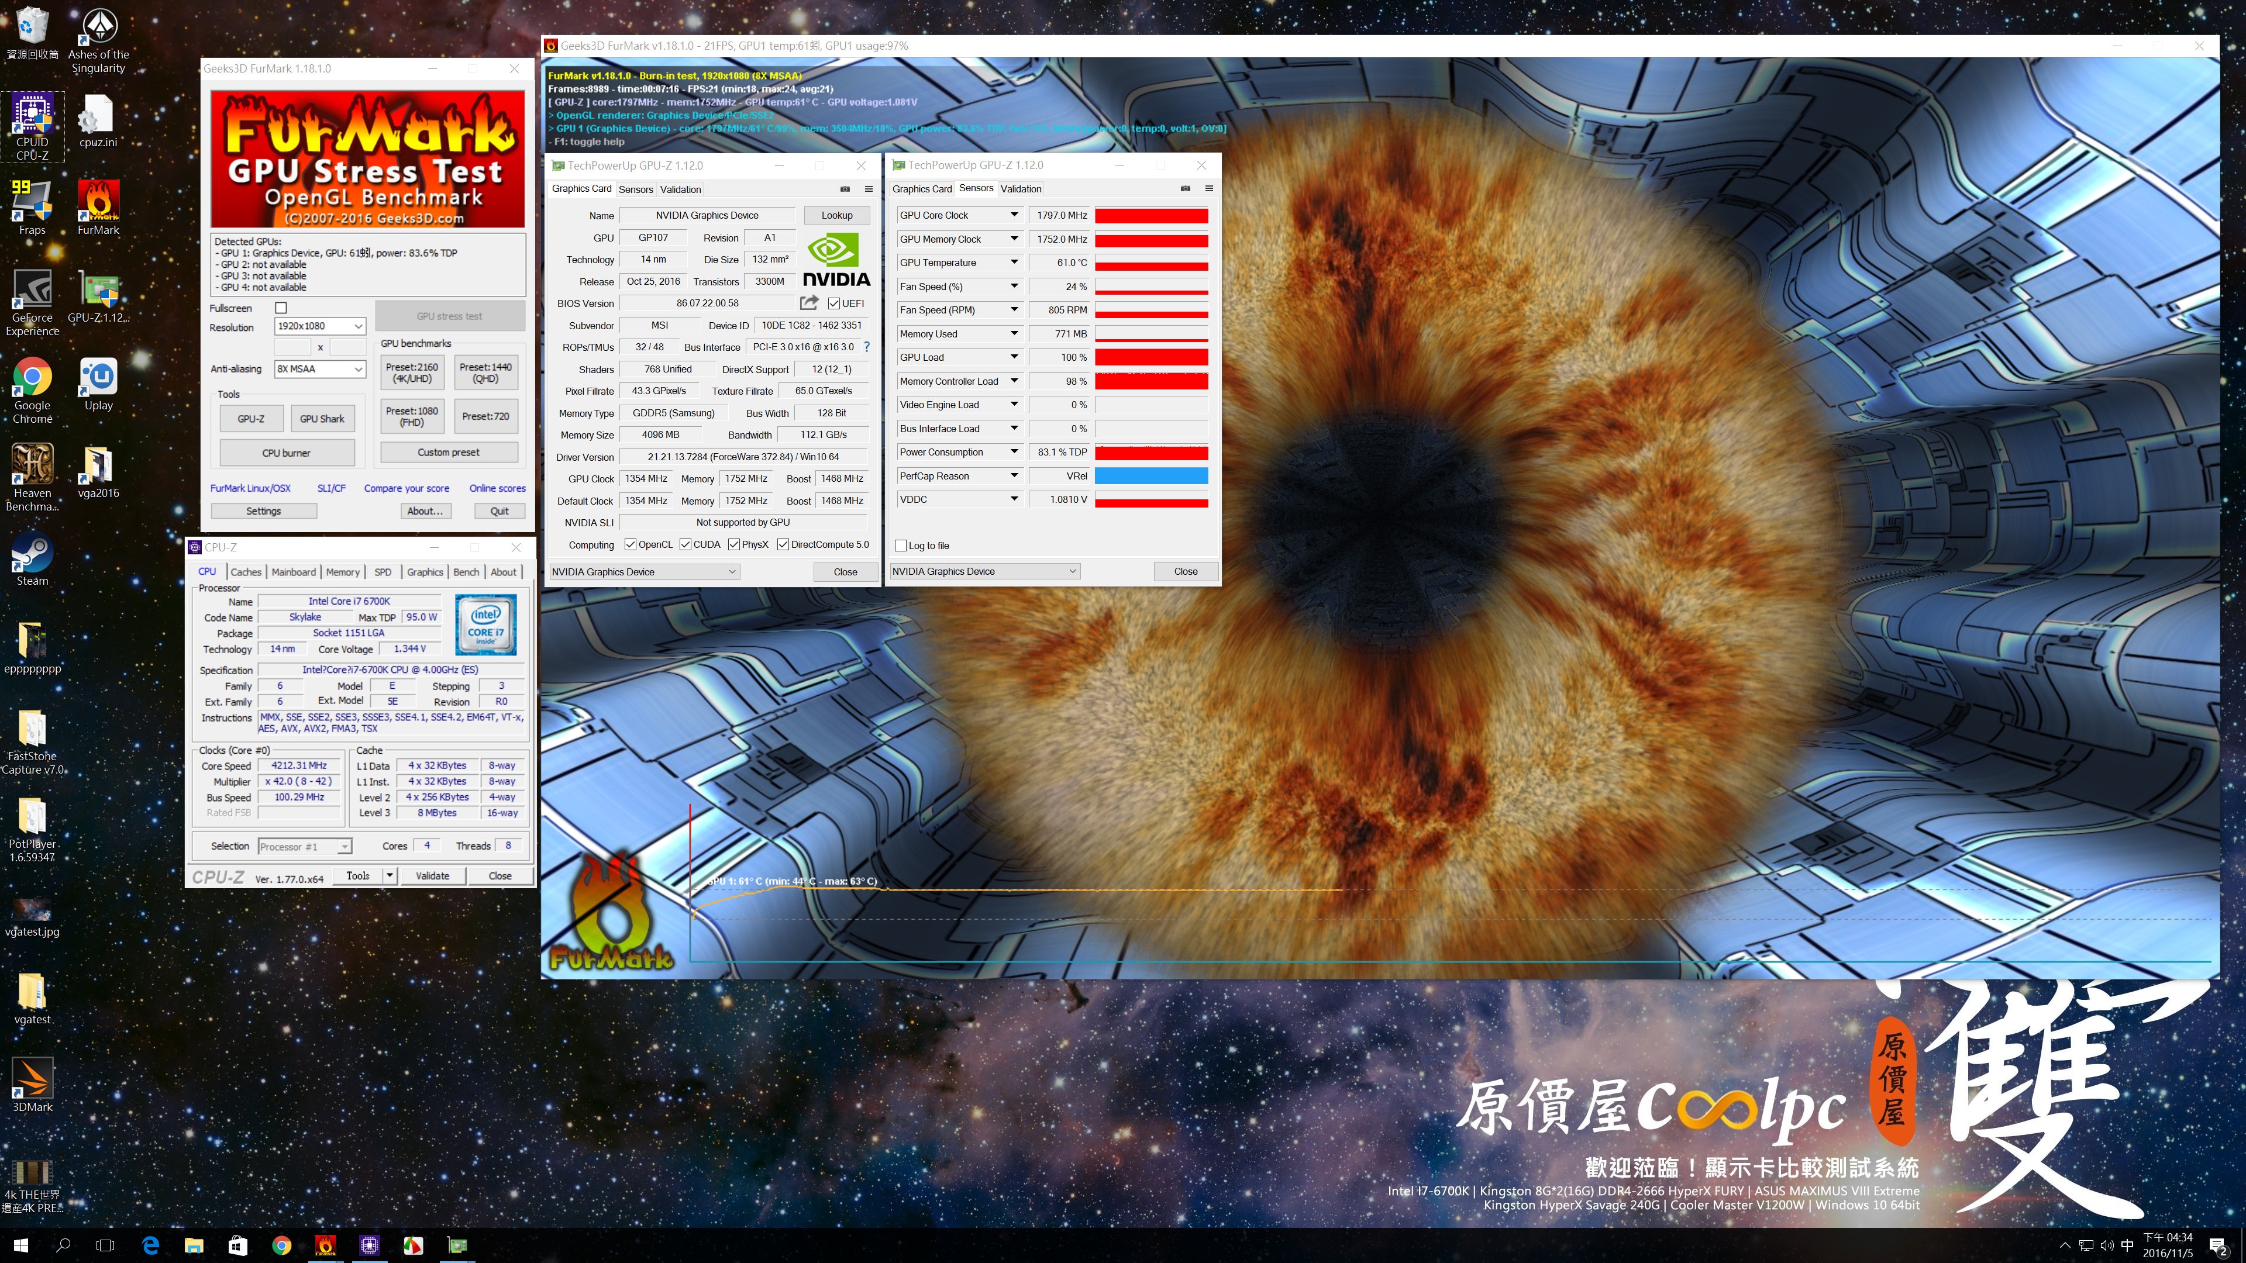Expand the Power Consumption sensor dropdown
This screenshot has width=2246, height=1263.
tap(1014, 451)
